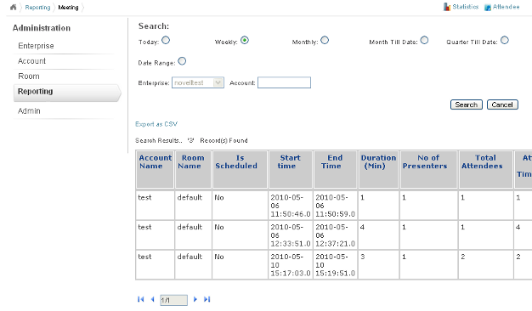Open the Statistics report icon
This screenshot has height=311, width=532.
tap(447, 7)
